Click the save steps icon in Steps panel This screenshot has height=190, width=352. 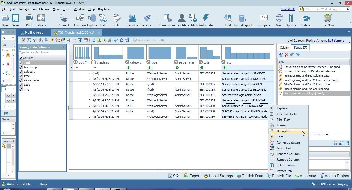pos(281,55)
